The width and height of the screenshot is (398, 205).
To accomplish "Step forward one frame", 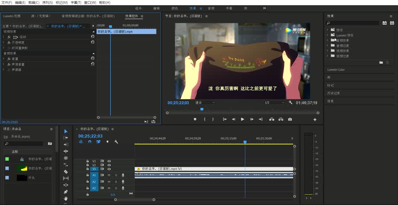I will 252,119.
